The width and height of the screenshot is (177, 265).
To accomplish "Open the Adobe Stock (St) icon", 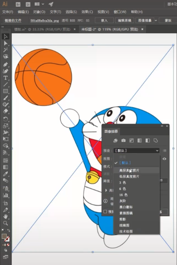I will tap(28, 4).
